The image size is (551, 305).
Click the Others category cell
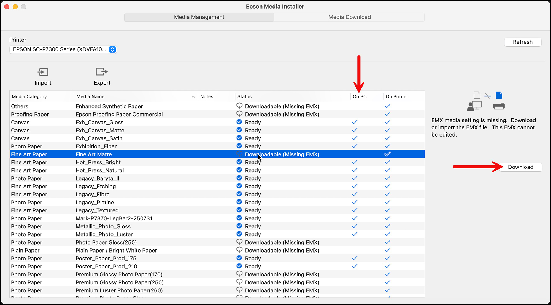click(20, 106)
